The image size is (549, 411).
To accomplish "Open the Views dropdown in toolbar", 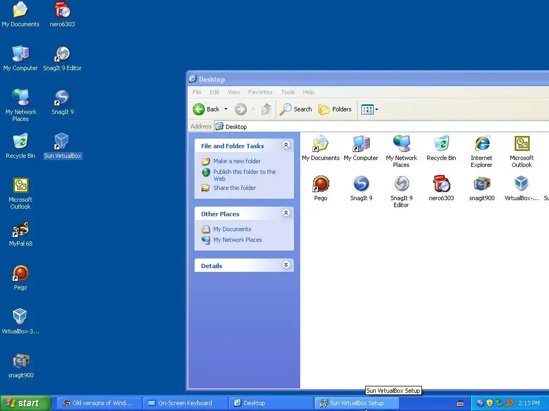I will 370,109.
